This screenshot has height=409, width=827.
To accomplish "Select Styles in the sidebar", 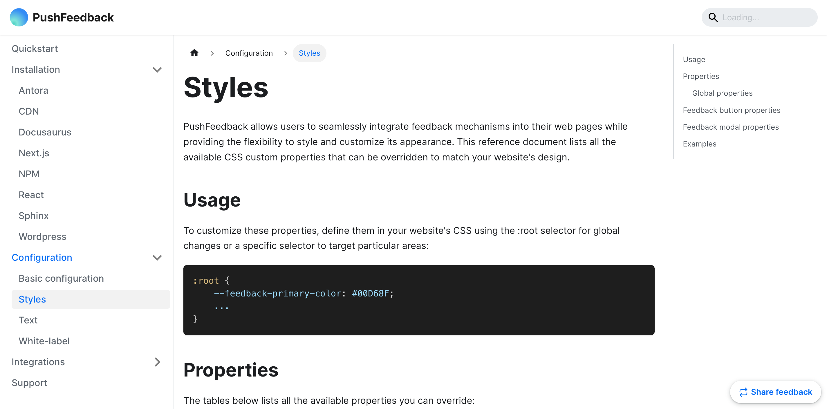I will pyautogui.click(x=91, y=299).
